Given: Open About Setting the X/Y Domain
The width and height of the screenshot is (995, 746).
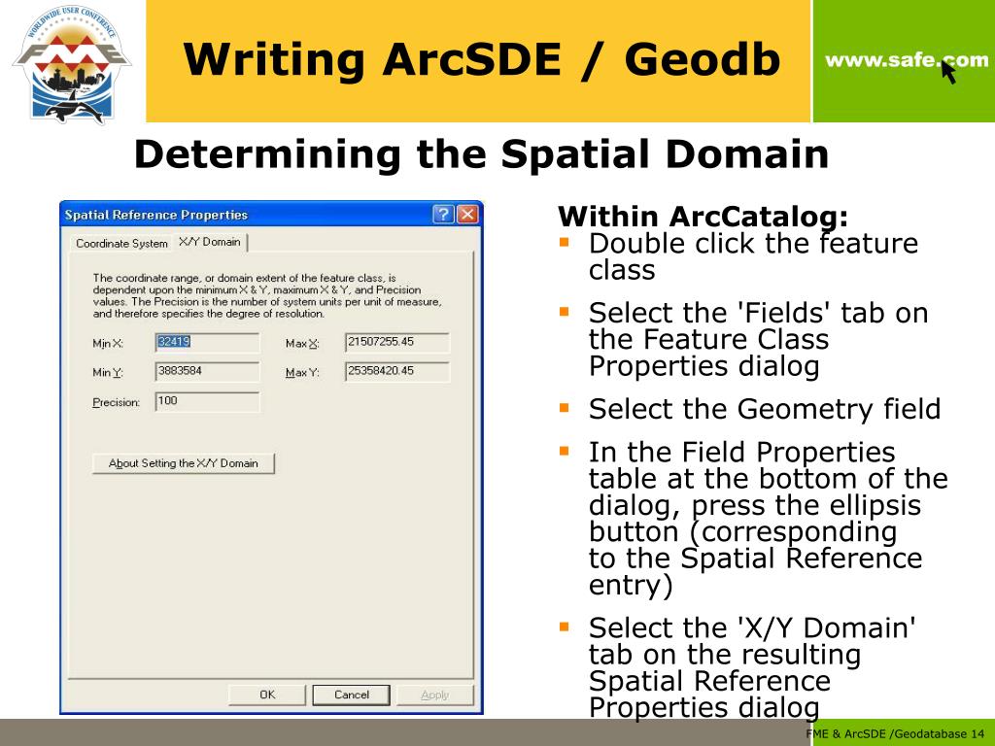Looking at the screenshot, I should coord(184,463).
